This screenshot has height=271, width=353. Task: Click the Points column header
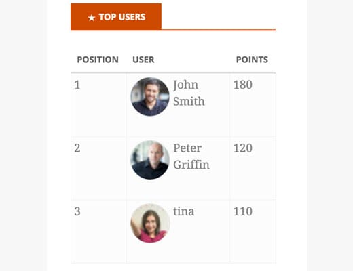[x=252, y=60]
